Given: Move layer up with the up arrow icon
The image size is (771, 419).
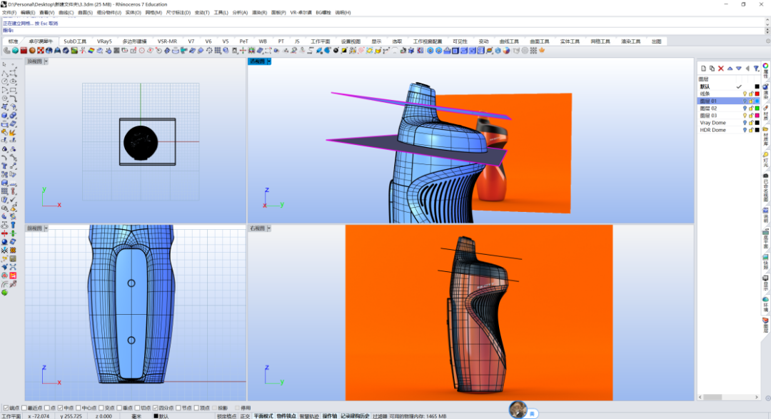Looking at the screenshot, I should pyautogui.click(x=730, y=69).
